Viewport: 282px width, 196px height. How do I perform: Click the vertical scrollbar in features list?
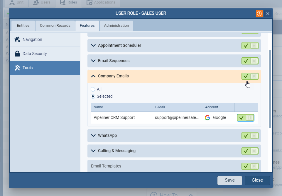tap(270, 88)
